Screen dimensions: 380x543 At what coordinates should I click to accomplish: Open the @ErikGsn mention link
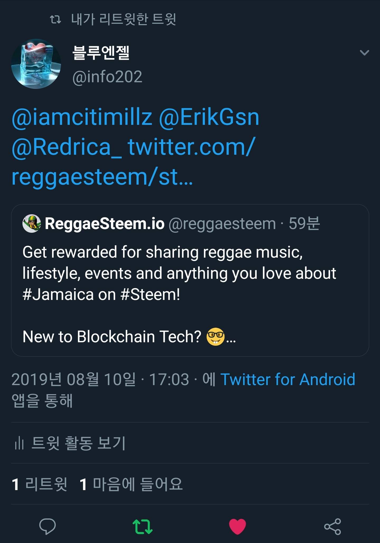tap(209, 117)
